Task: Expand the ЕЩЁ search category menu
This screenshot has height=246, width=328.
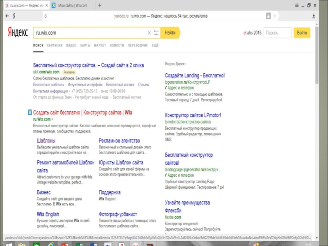Action: click(x=155, y=46)
